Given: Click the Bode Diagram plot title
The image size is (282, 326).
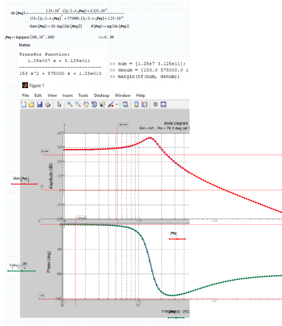Looking at the screenshot, I should coord(176,123).
